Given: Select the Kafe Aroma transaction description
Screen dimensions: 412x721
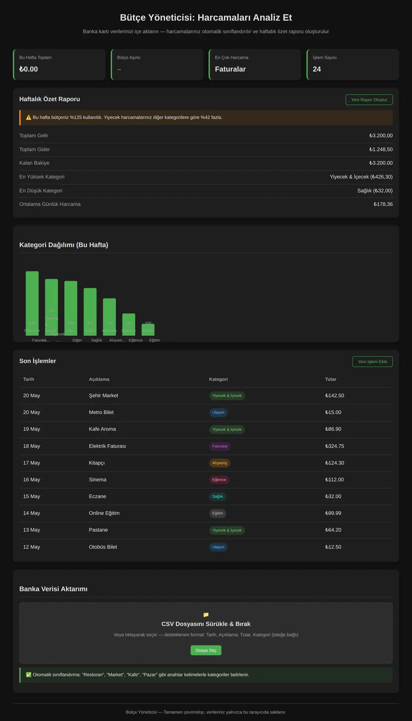Looking at the screenshot, I should pyautogui.click(x=102, y=429).
